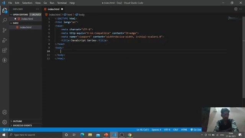Select the index.html editor tab
The width and height of the screenshot is (245, 138).
point(54,9)
